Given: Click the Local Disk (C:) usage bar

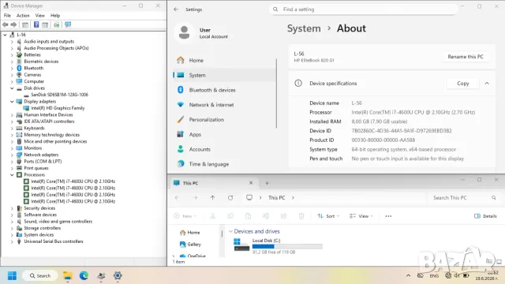Looking at the screenshot, I should [287, 246].
